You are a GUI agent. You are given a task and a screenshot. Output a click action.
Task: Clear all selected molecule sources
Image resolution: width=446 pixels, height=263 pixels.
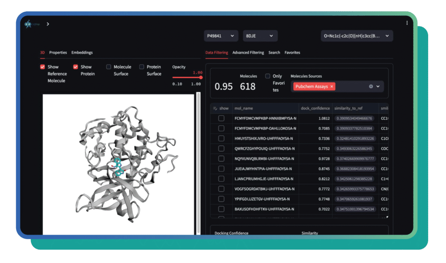point(371,87)
